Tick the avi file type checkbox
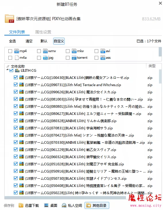163x210 pixels. 97,51
